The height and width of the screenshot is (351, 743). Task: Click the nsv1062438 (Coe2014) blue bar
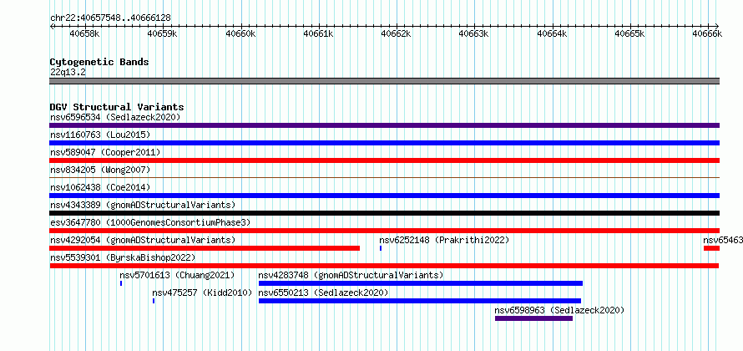[384, 196]
